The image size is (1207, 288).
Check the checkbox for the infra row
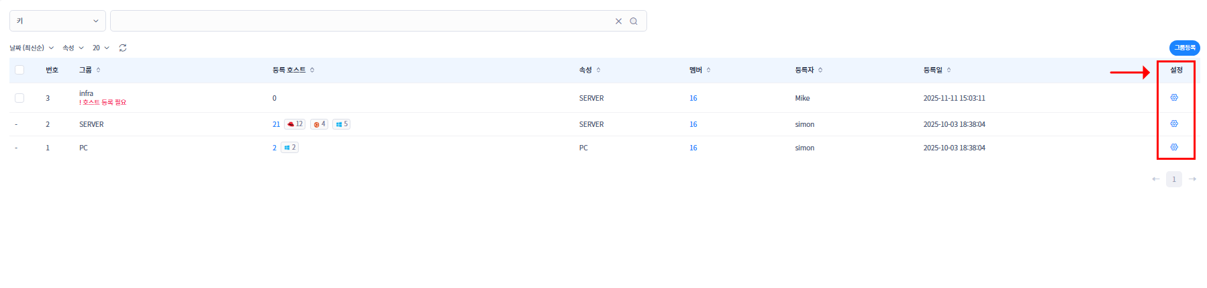[19, 98]
